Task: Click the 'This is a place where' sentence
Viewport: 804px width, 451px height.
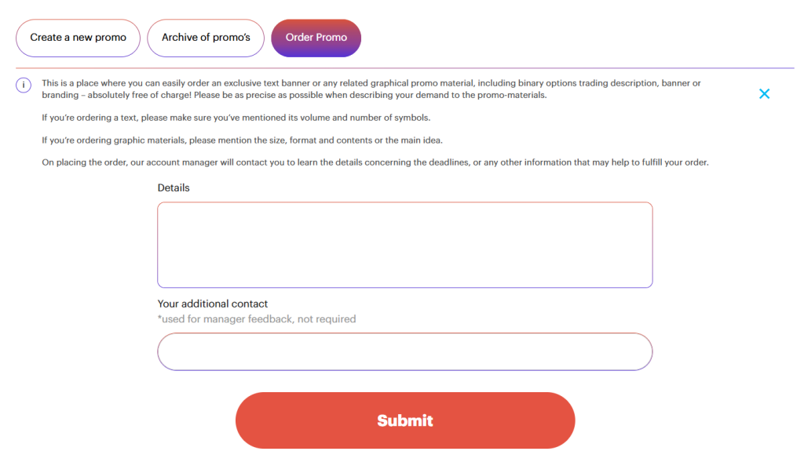Action: point(371,83)
